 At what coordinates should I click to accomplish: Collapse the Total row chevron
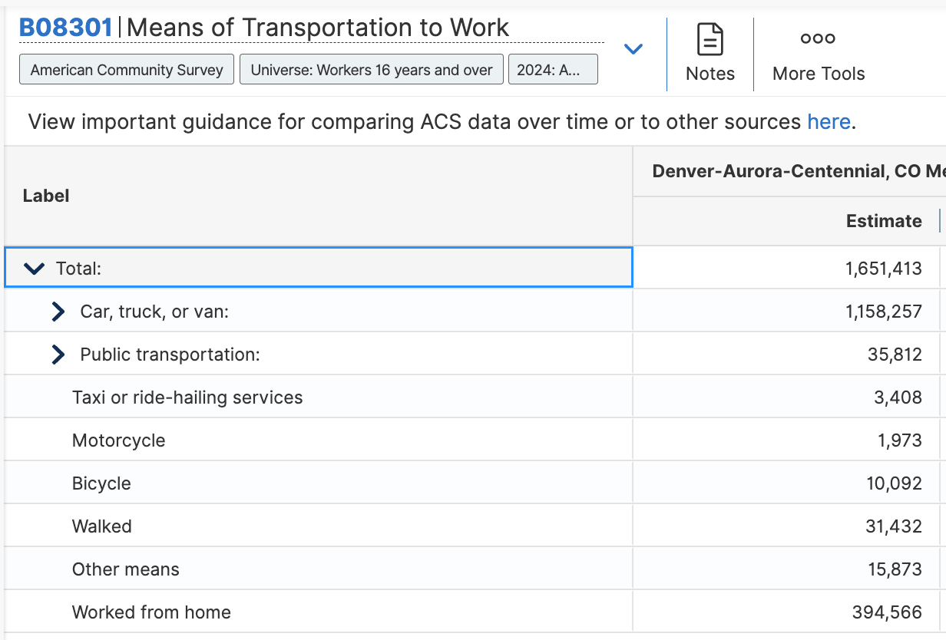point(35,269)
